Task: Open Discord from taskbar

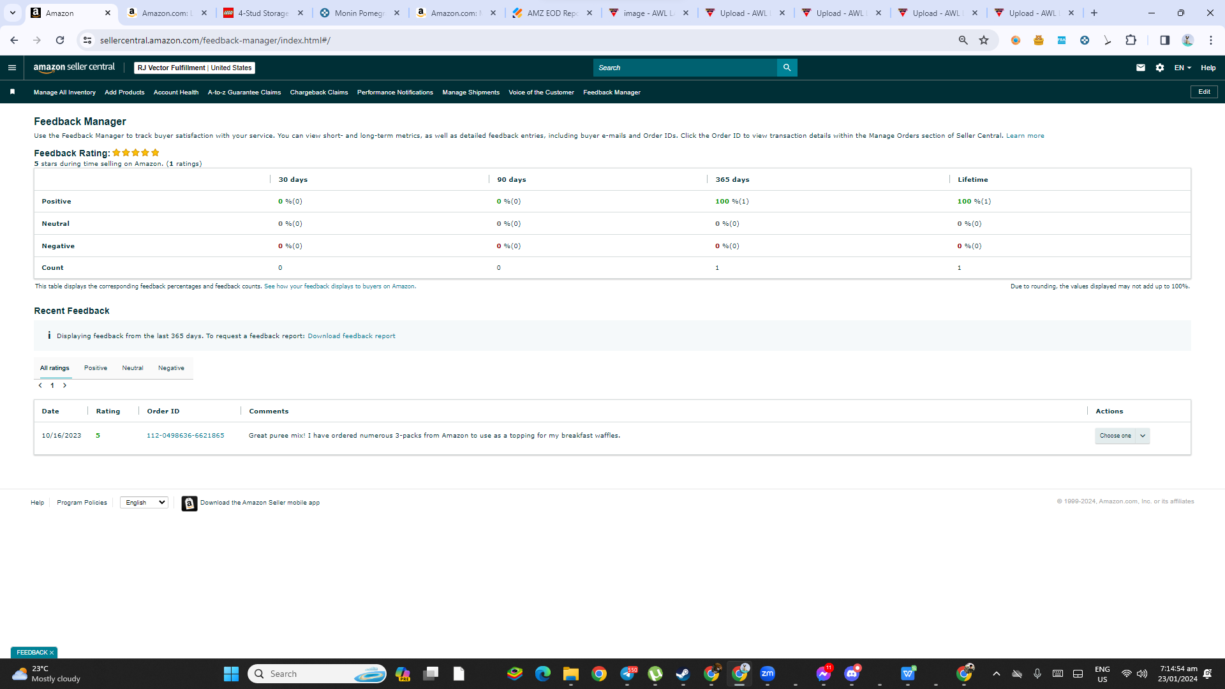Action: (852, 674)
